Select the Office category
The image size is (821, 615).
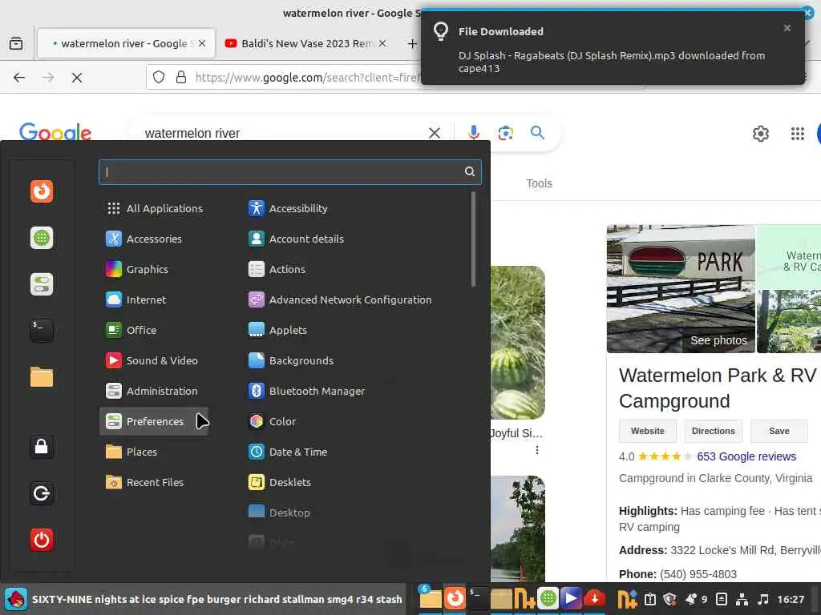154,330
